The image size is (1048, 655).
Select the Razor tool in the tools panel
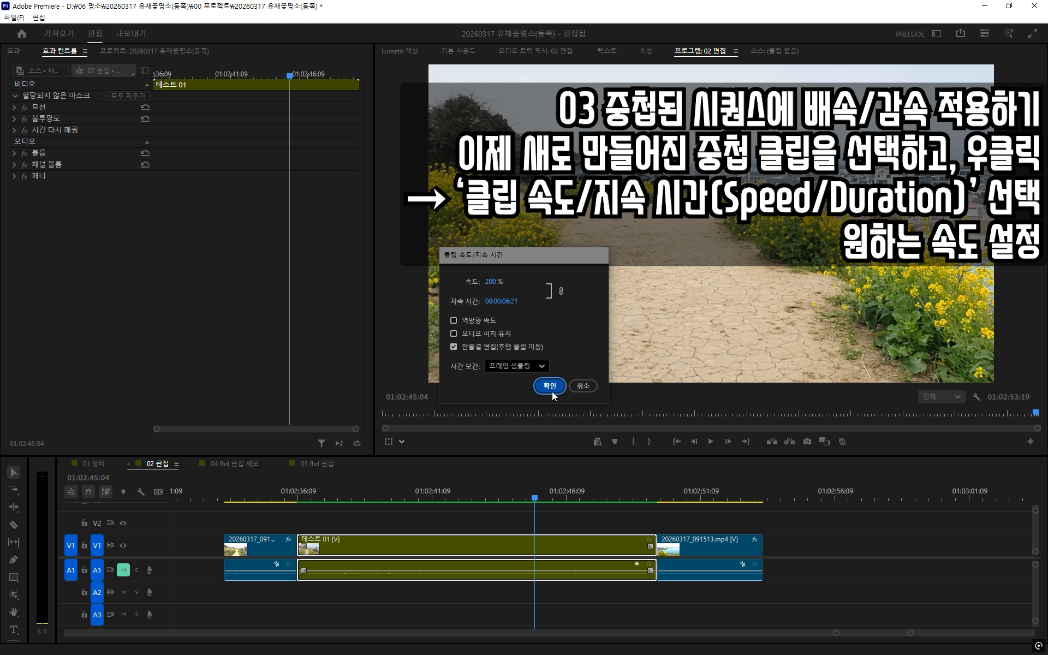(14, 525)
